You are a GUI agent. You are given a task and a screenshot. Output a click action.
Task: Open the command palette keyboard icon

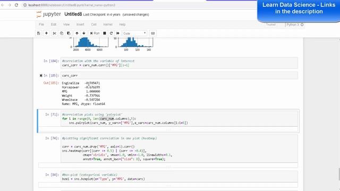pos(153,33)
